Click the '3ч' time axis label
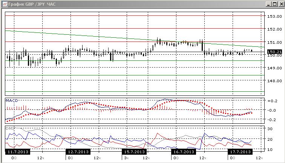 pyautogui.click(x=126, y=158)
